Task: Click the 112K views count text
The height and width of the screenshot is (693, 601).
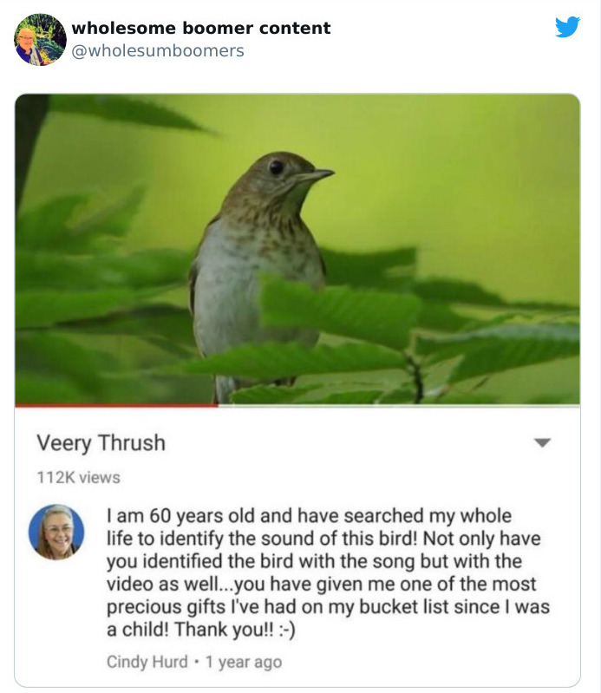Action: [79, 478]
